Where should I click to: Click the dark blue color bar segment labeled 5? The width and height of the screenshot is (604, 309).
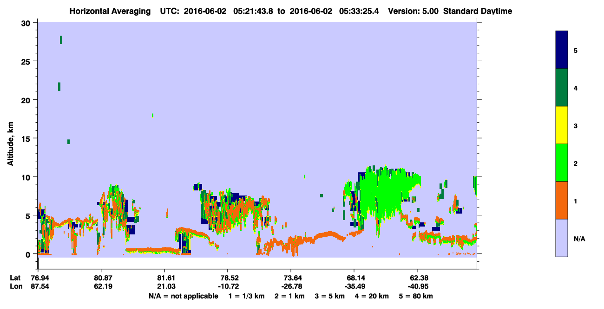click(562, 50)
